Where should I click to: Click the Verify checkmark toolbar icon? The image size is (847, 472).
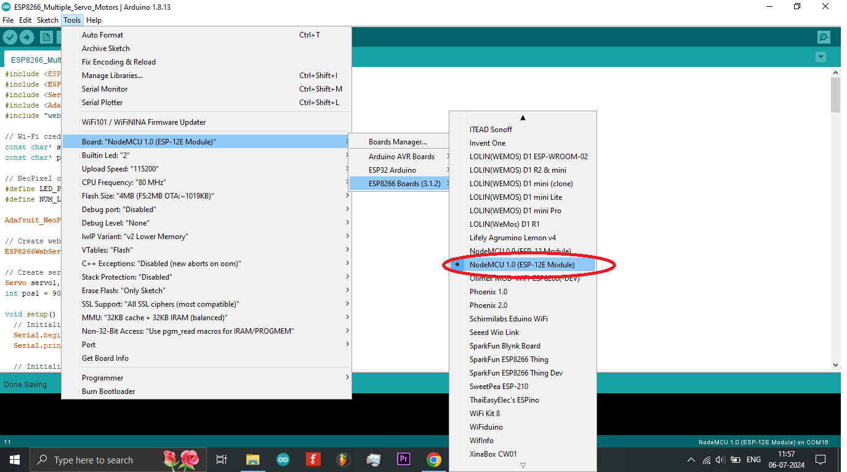pyautogui.click(x=10, y=37)
